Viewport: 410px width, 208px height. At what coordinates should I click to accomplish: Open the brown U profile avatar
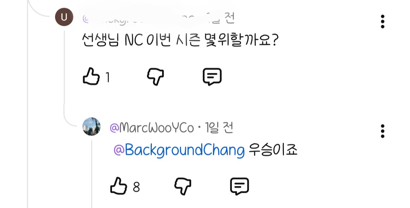click(64, 17)
